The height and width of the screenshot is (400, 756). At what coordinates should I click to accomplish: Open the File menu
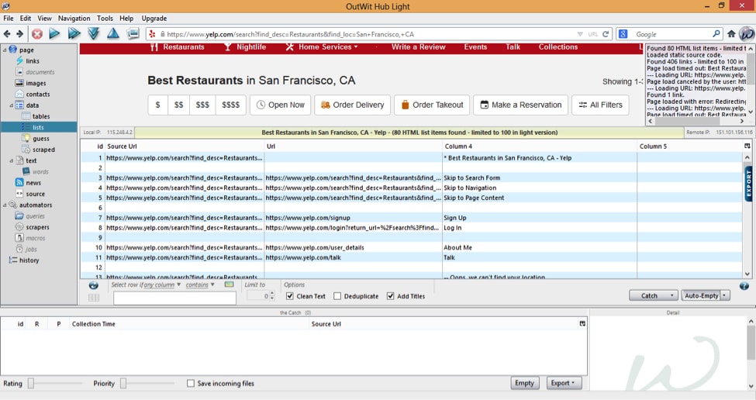(9, 19)
